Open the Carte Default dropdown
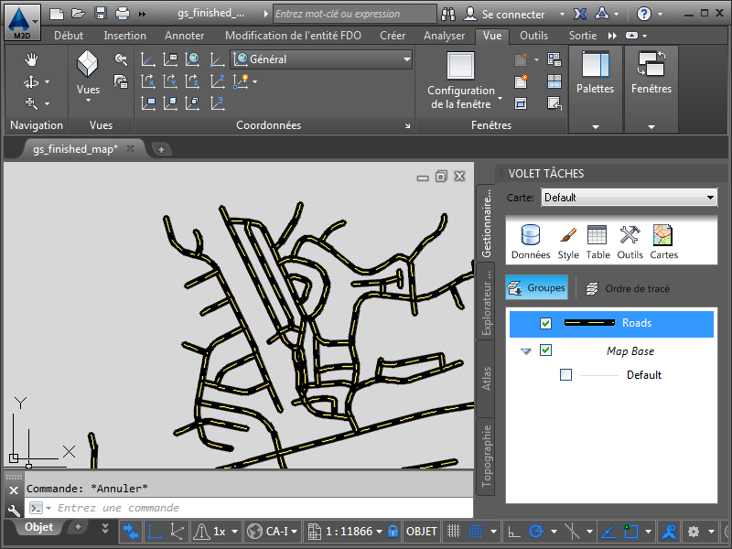The width and height of the screenshot is (732, 549). click(x=628, y=198)
